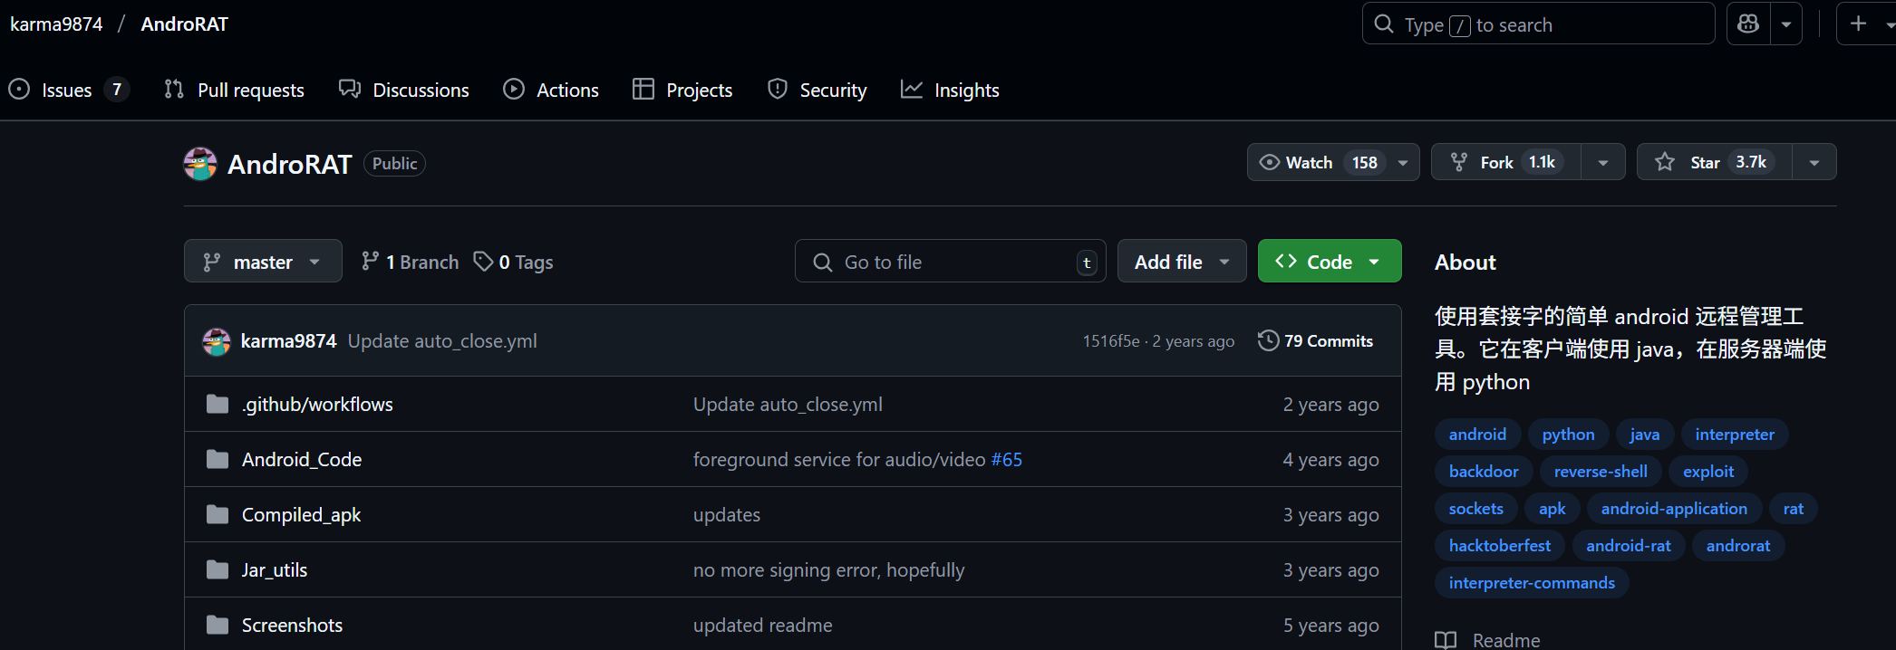Image resolution: width=1896 pixels, height=650 pixels.
Task: Expand the Add file dropdown
Action: (x=1181, y=262)
